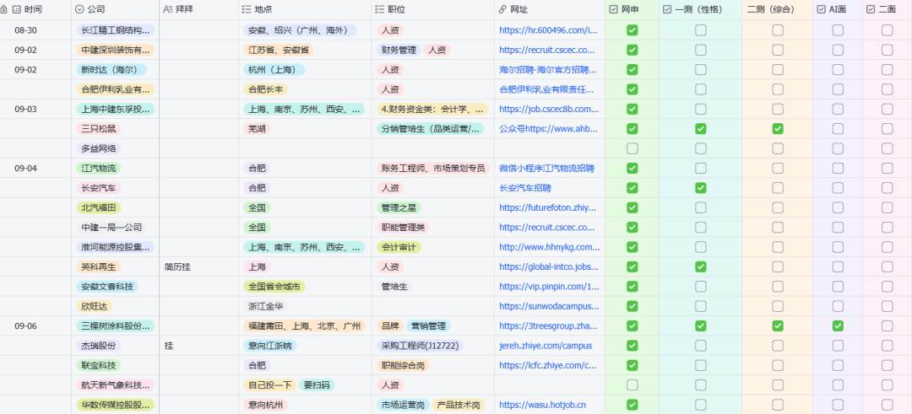Uncheck 二测 box in 三只松鼠 row
This screenshot has height=414, width=912.
(778, 129)
